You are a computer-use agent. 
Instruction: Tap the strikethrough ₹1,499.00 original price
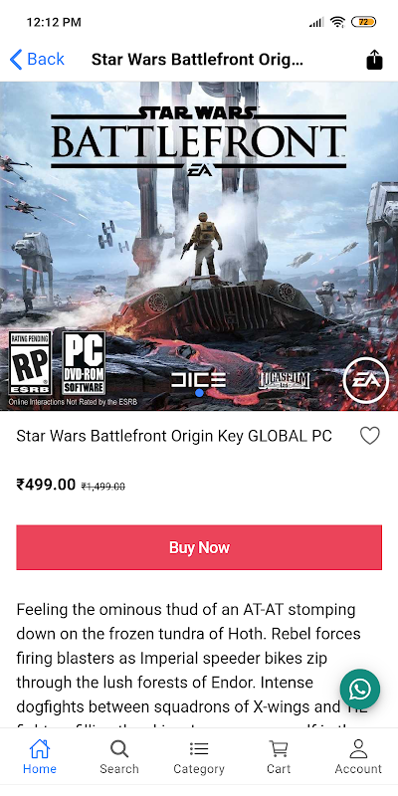103,487
